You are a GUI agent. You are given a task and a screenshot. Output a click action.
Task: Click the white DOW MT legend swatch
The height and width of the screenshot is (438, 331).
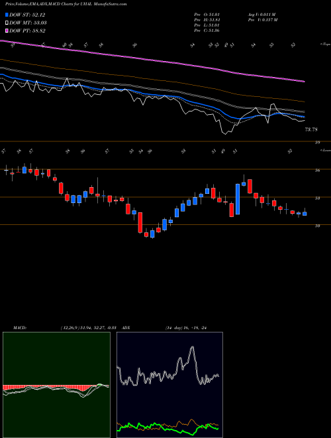click(x=7, y=23)
